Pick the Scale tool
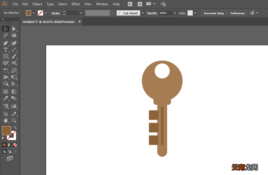Viewport: 268px width, 175px height. pos(14,71)
